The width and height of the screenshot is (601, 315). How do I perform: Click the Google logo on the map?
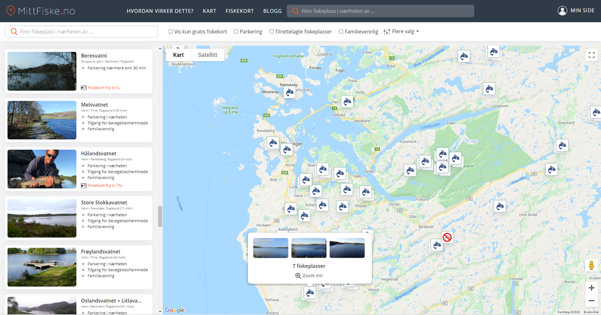(175, 310)
